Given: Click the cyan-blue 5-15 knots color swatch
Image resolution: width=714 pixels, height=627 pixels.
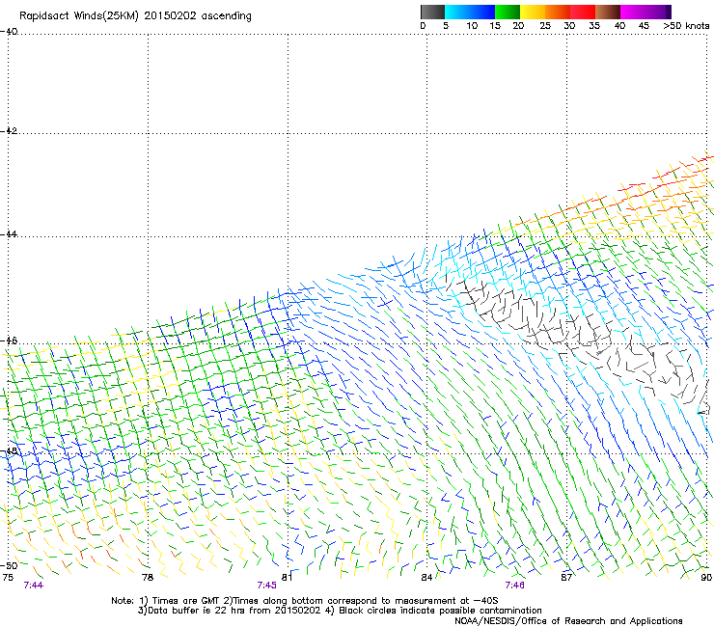Looking at the screenshot, I should 470,12.
